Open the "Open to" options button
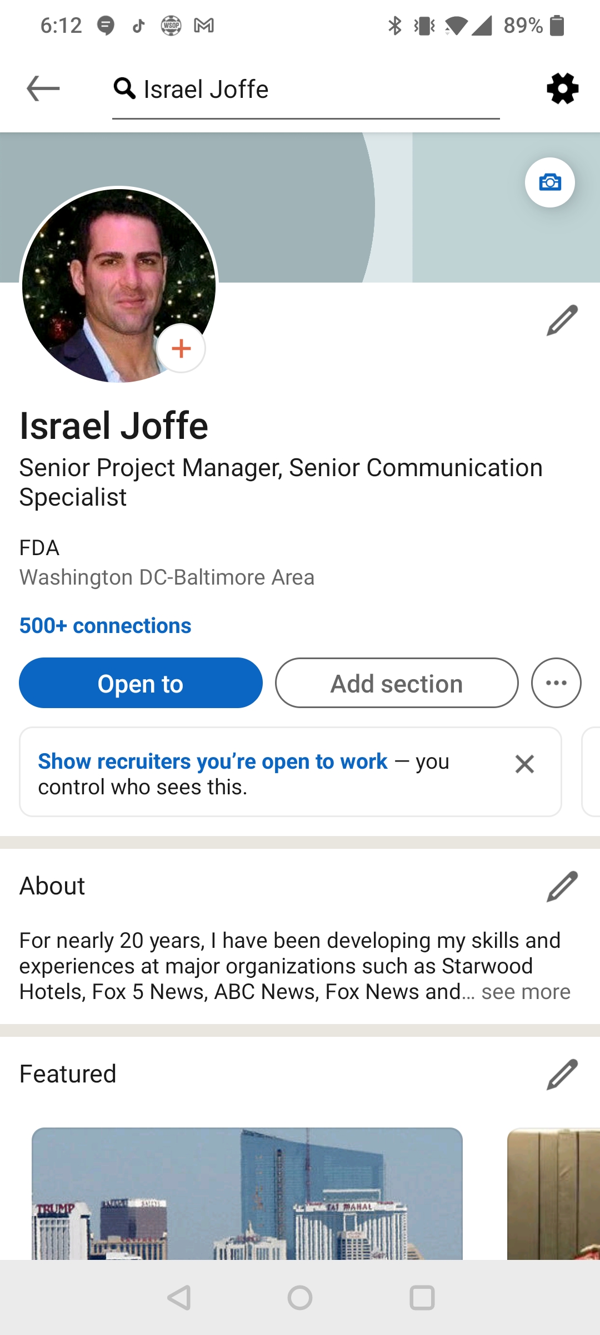The width and height of the screenshot is (600, 1335). 141,683
